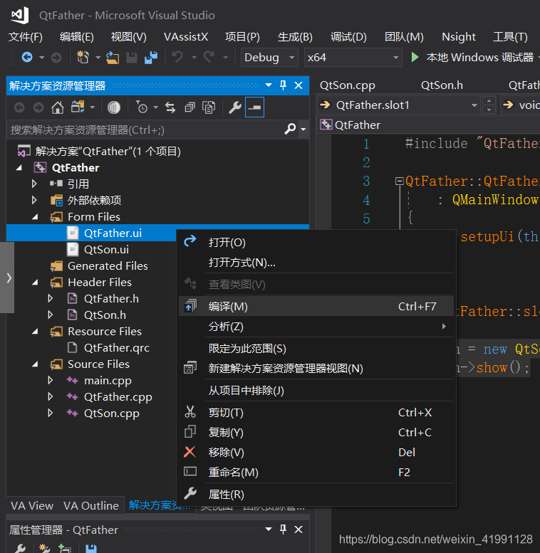Collapse the Header Files folder
Image resolution: width=540 pixels, height=553 pixels.
pos(35,283)
